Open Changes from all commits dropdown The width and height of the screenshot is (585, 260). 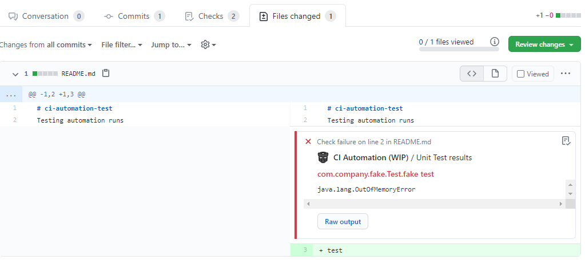(46, 45)
